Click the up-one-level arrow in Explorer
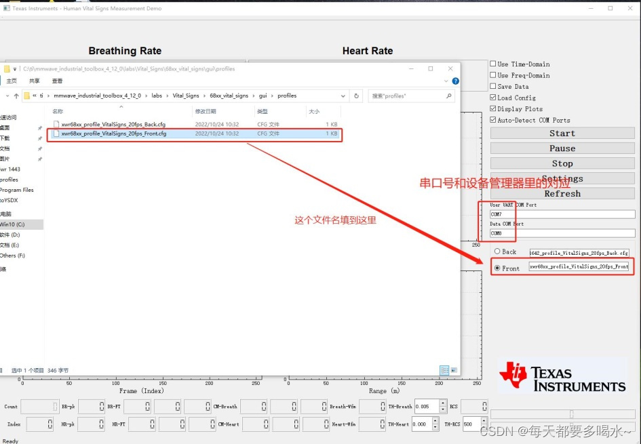 click(16, 96)
